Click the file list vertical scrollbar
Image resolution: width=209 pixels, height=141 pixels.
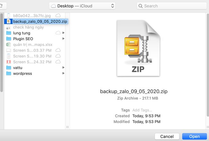pos(2,48)
